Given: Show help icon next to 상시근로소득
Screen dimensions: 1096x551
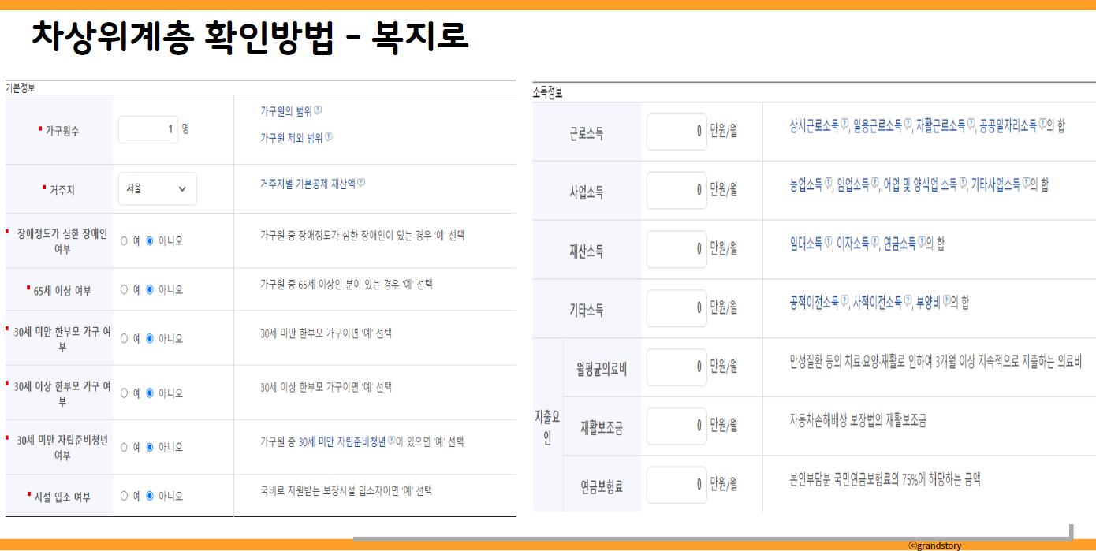Looking at the screenshot, I should [x=844, y=125].
